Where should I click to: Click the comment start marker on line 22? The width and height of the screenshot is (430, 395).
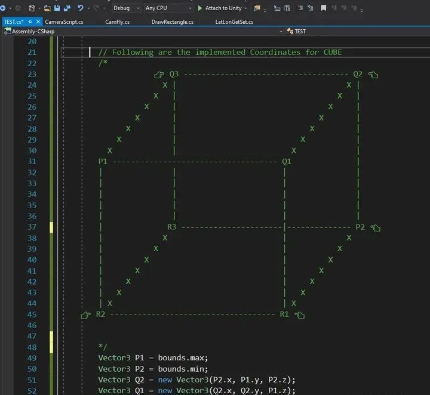click(103, 63)
